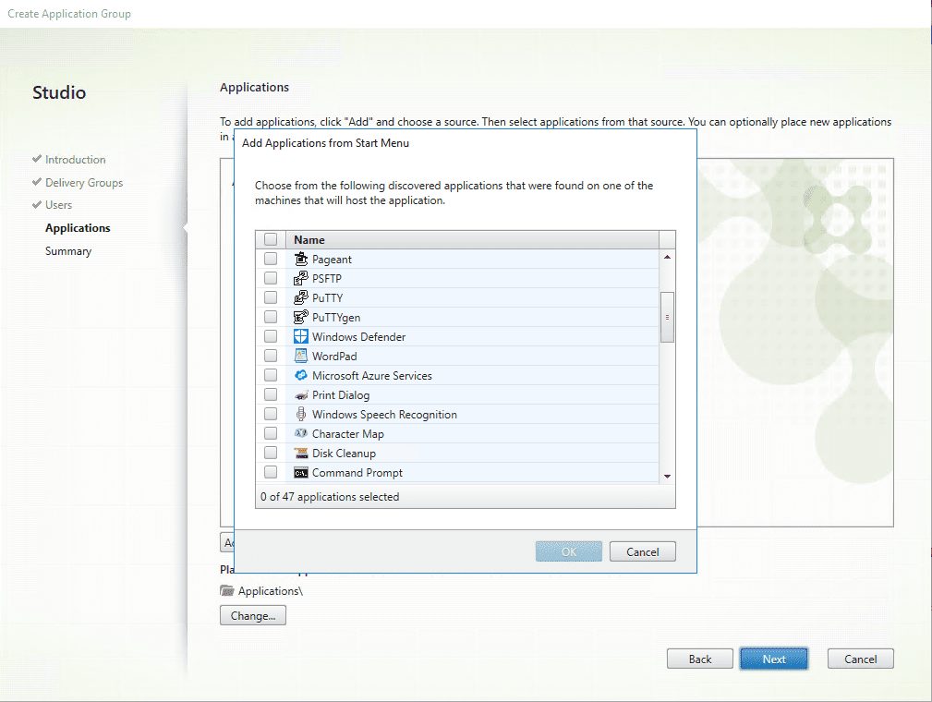Select the Pageant row text

click(332, 260)
